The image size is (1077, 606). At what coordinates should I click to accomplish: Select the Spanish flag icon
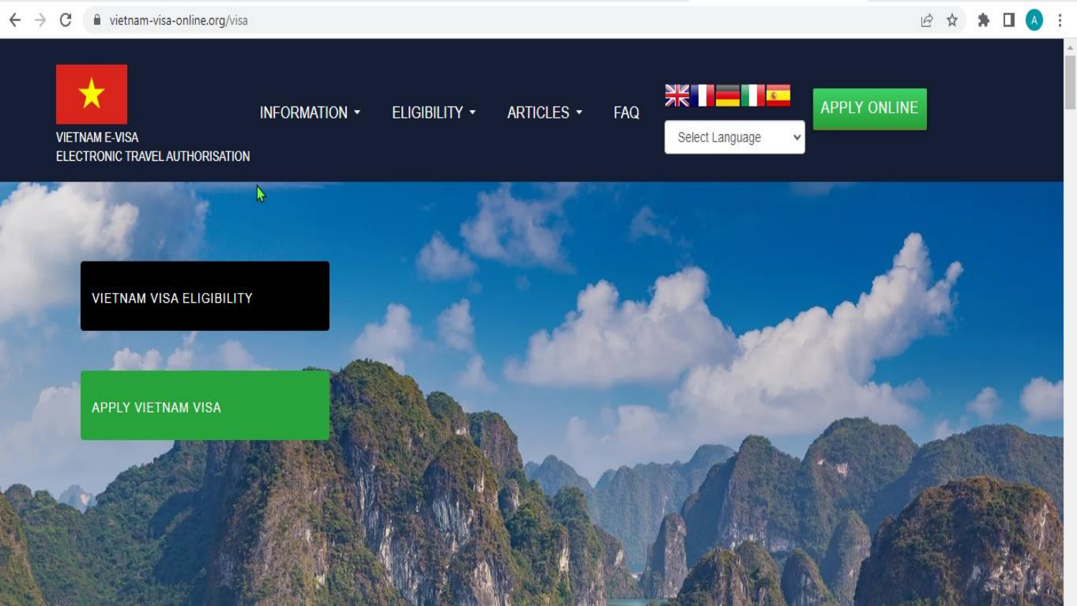click(x=777, y=94)
